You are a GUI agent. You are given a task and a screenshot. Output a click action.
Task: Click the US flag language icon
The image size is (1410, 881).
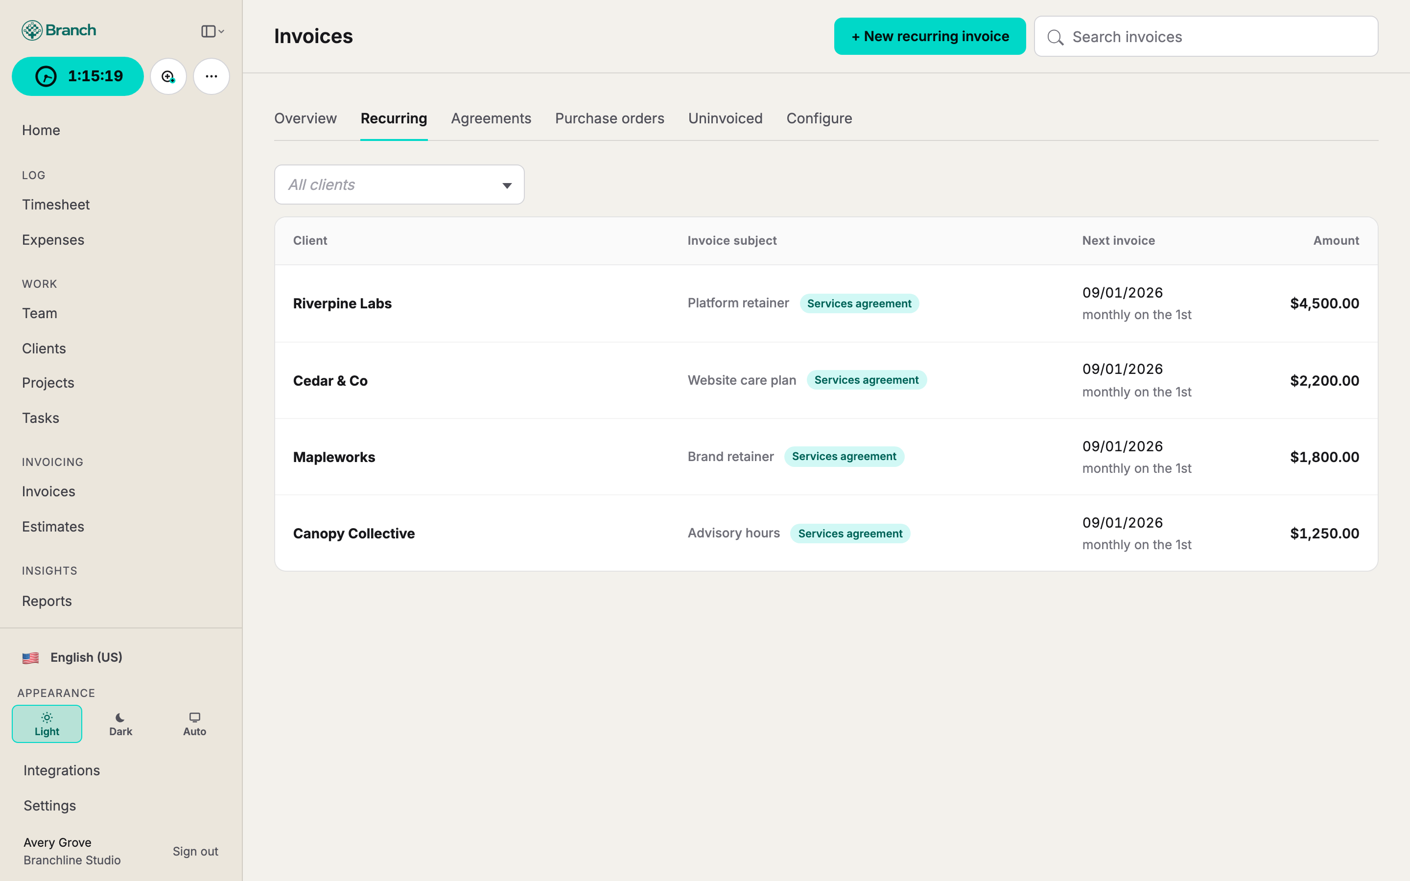[x=30, y=658]
